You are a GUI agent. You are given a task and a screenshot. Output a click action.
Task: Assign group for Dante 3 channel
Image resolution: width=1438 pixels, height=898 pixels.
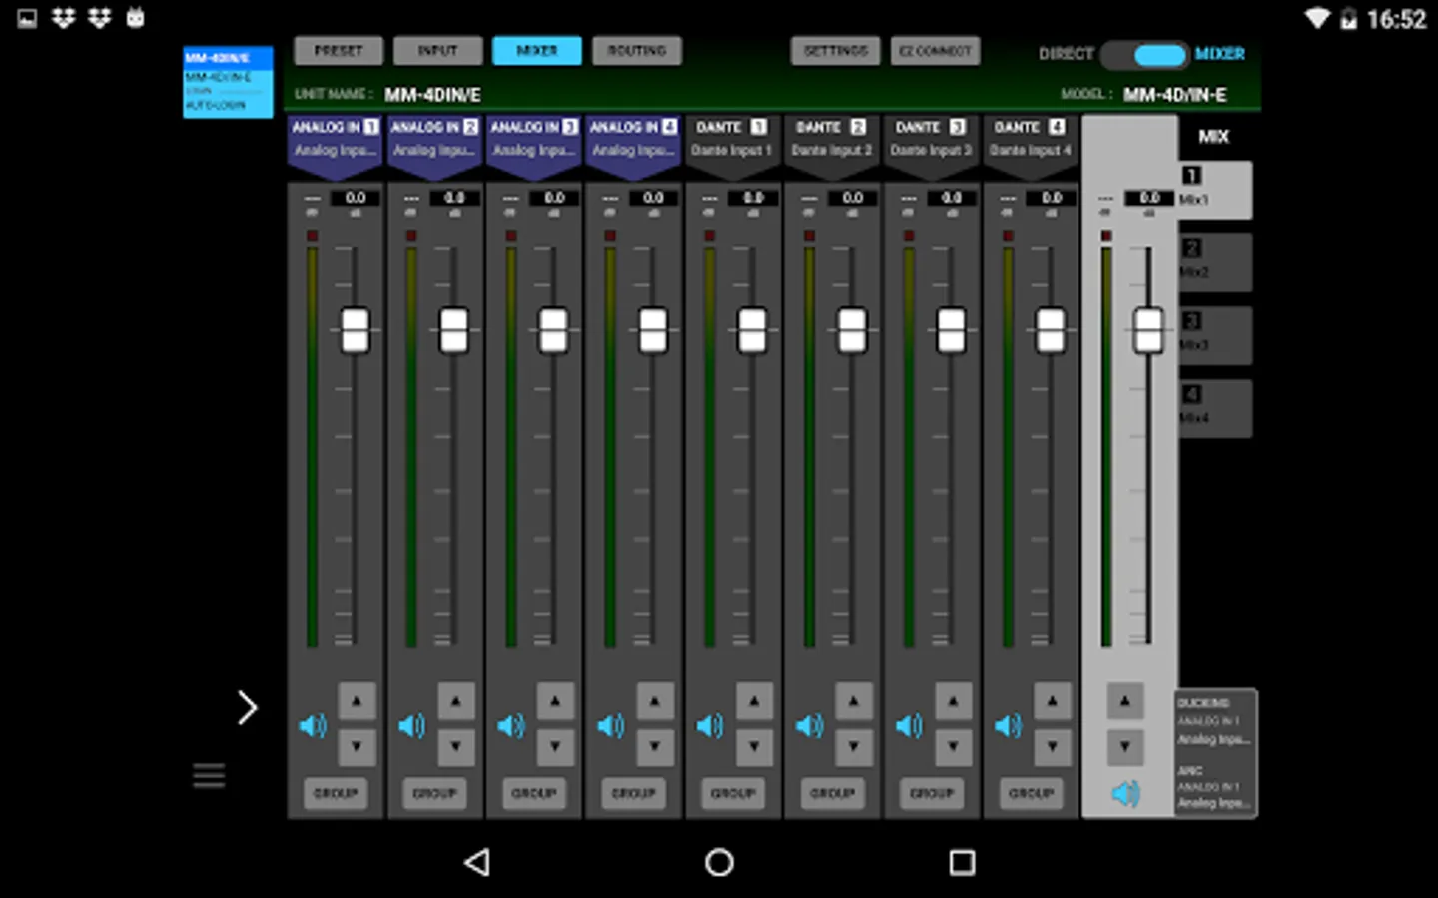pos(932,793)
